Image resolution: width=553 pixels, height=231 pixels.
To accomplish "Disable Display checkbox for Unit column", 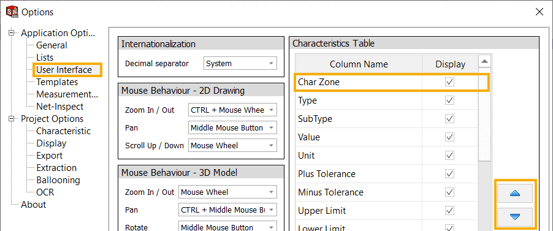I will click(x=449, y=156).
